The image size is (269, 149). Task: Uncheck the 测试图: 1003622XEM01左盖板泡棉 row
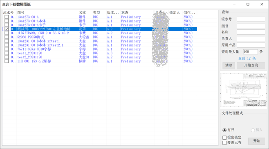pos(7,29)
